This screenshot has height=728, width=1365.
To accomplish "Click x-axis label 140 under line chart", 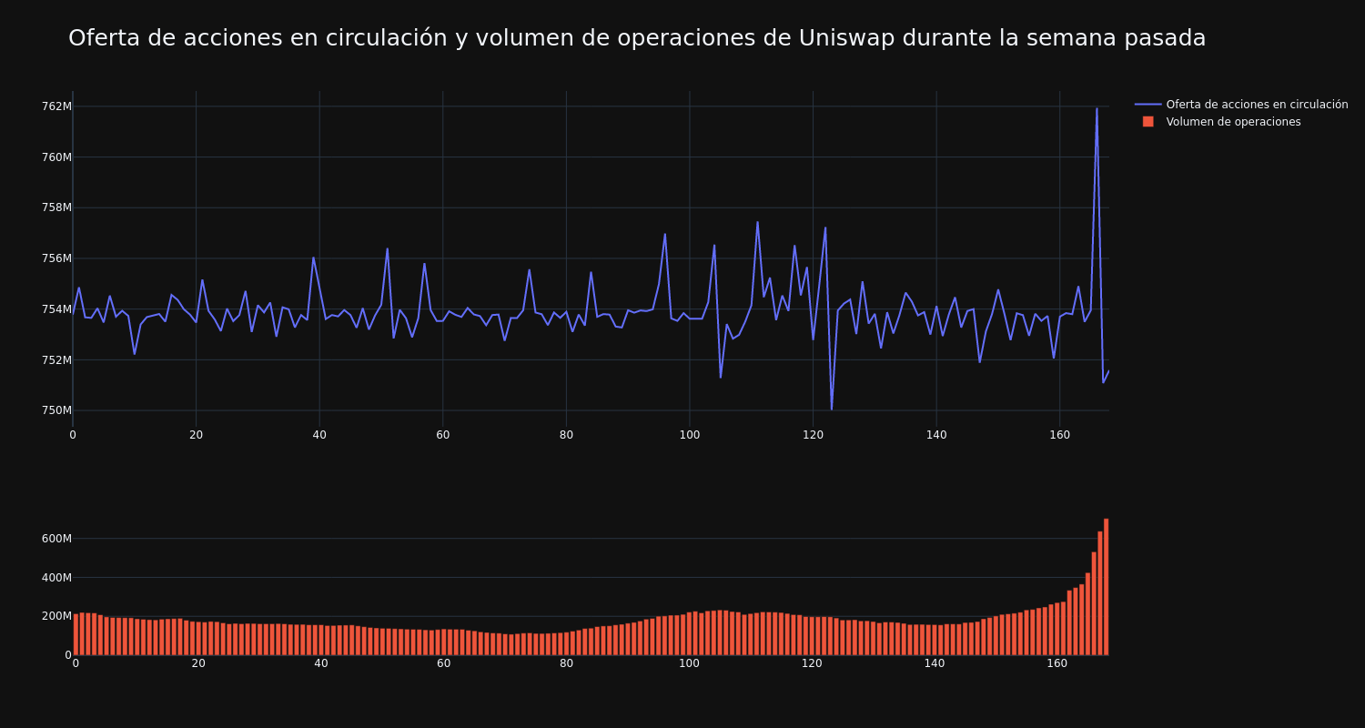I will (935, 435).
